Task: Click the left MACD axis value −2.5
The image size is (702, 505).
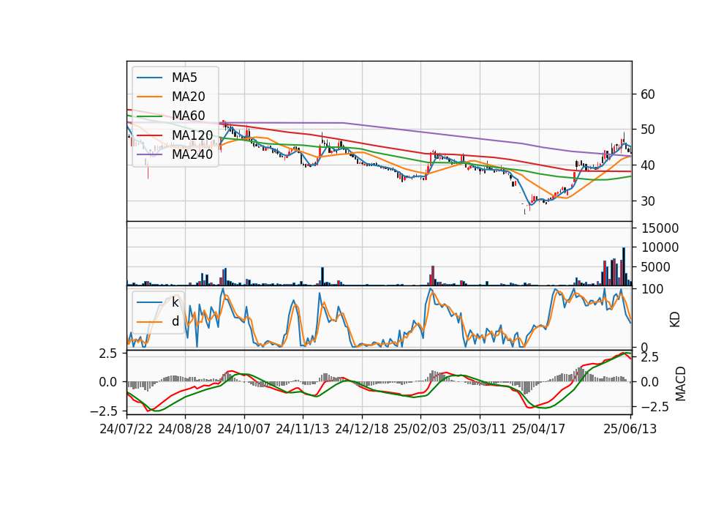Action: point(104,411)
